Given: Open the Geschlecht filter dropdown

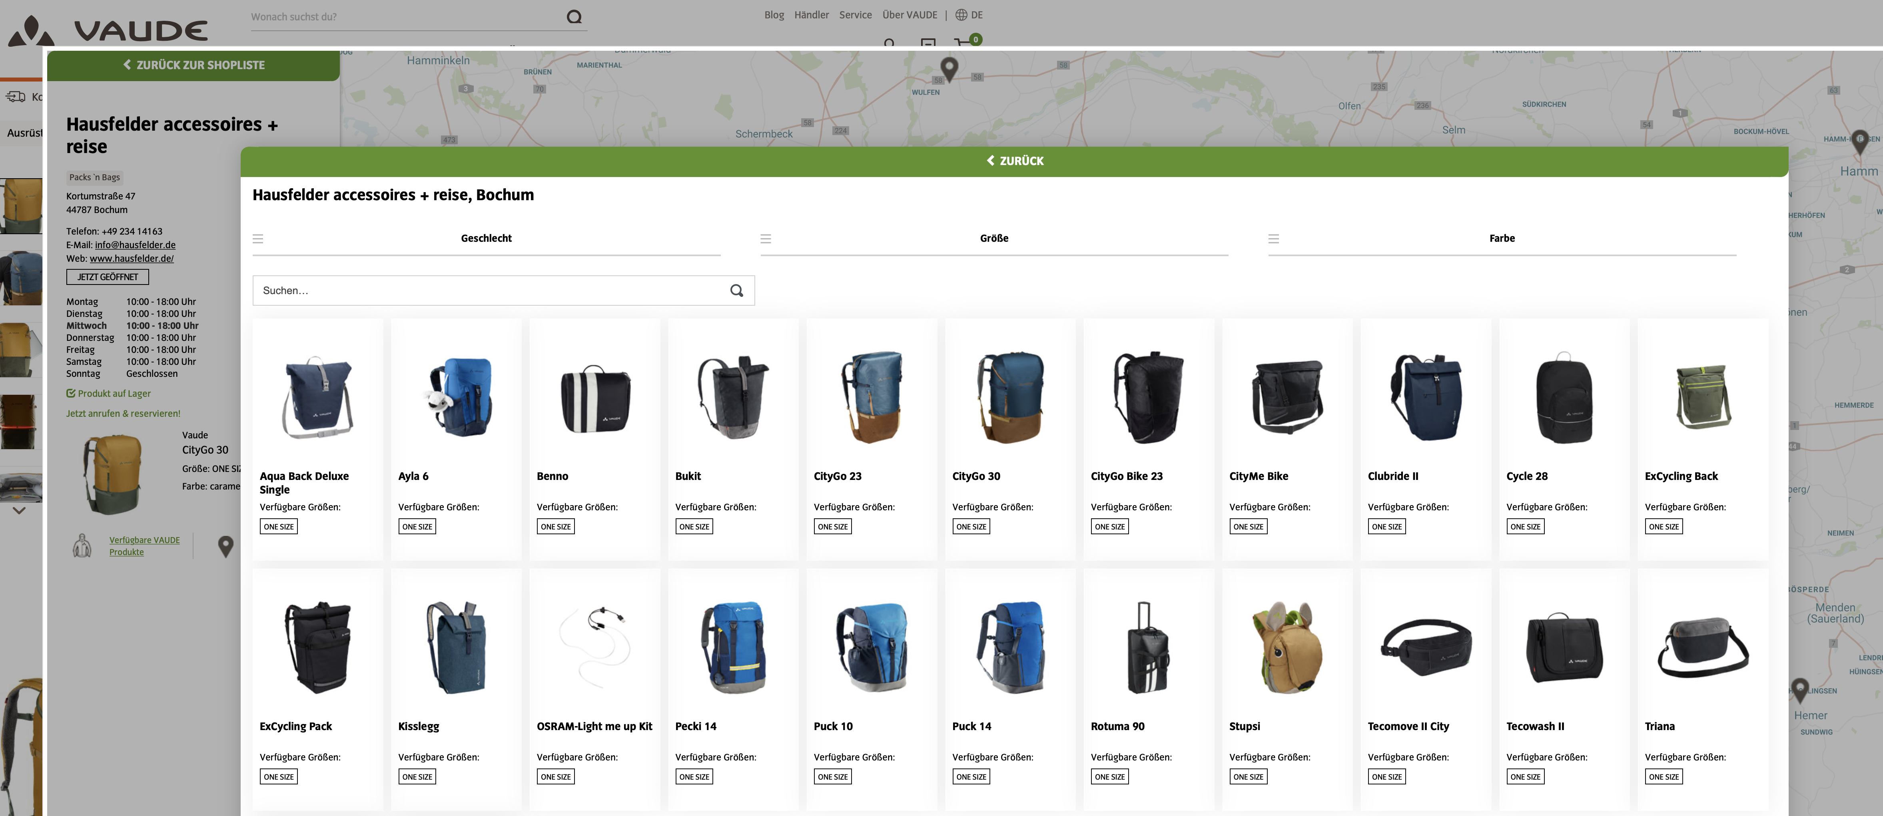Looking at the screenshot, I should click(x=486, y=239).
